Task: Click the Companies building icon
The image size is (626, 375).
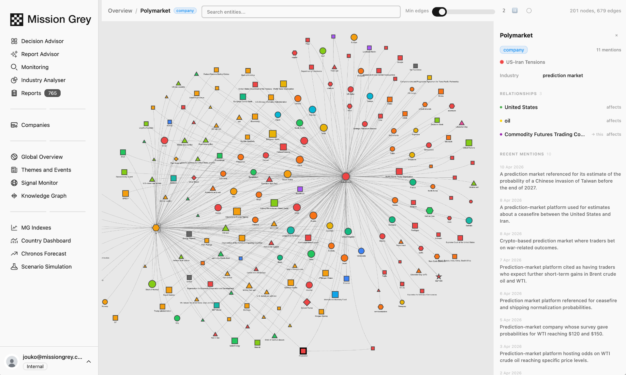Action: (x=14, y=125)
